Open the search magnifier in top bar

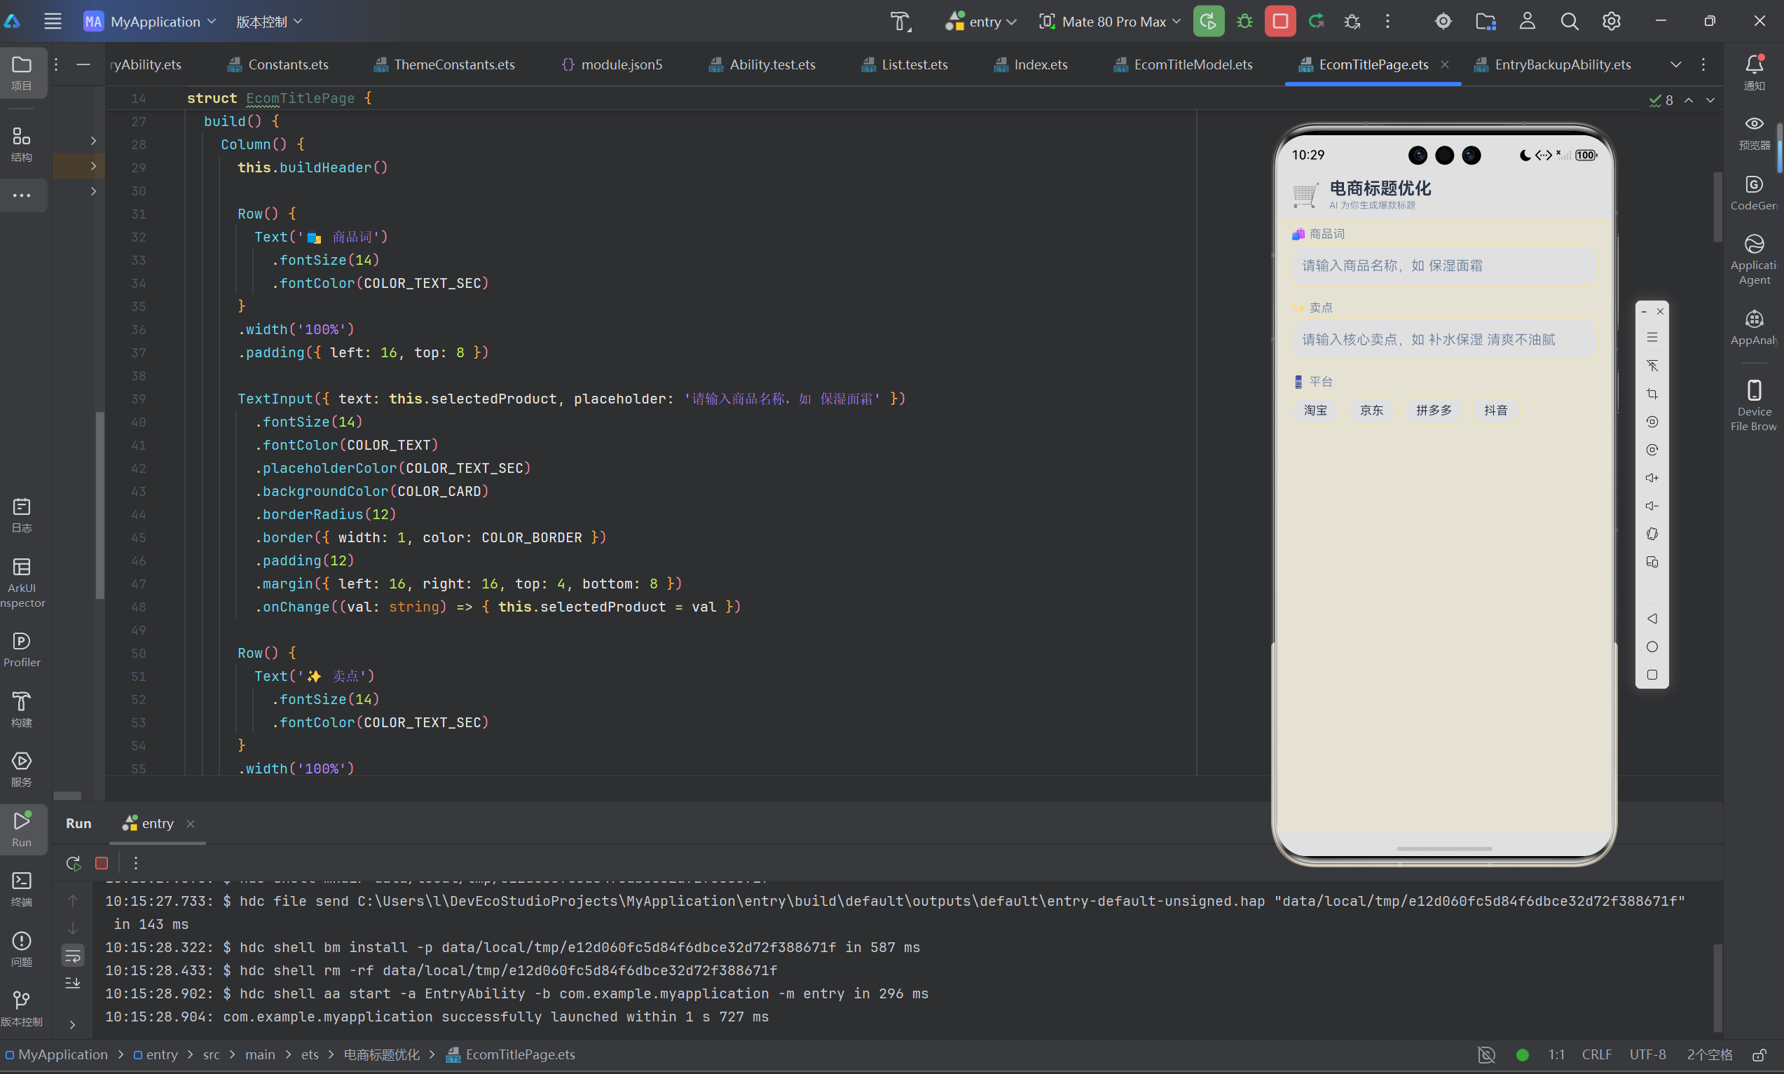coord(1569,21)
